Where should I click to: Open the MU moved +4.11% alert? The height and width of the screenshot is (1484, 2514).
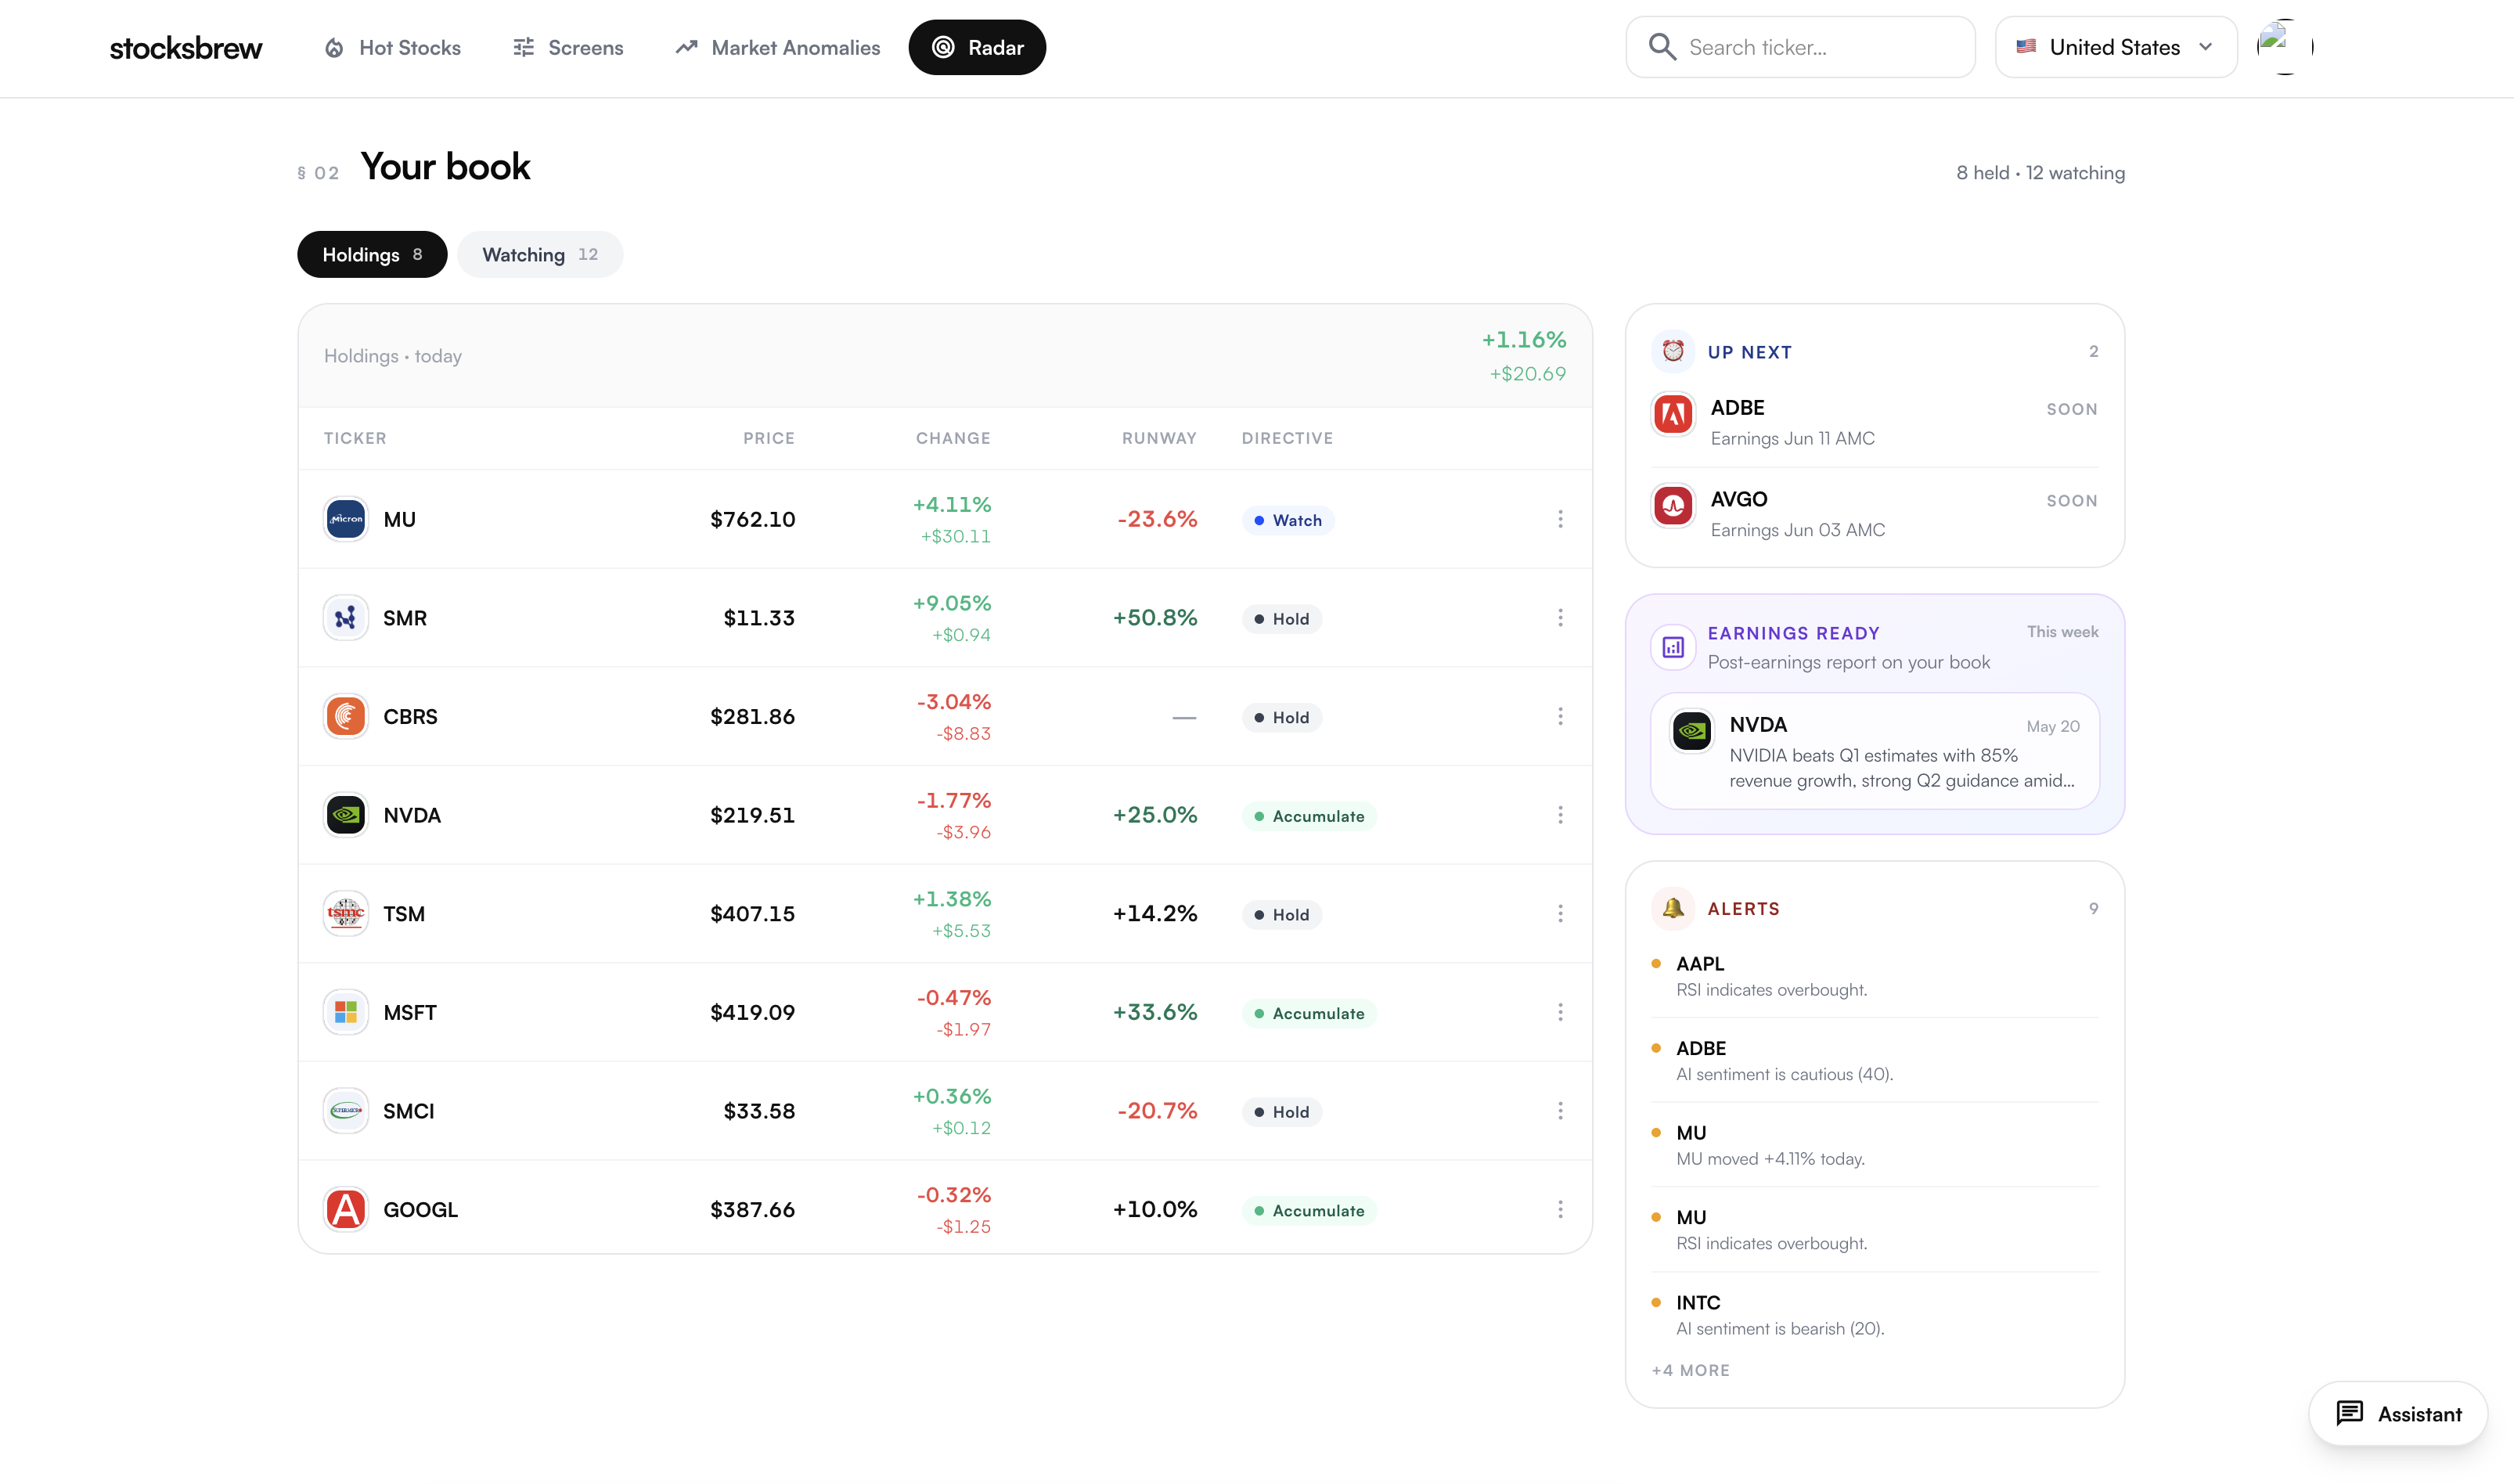[1875, 1145]
